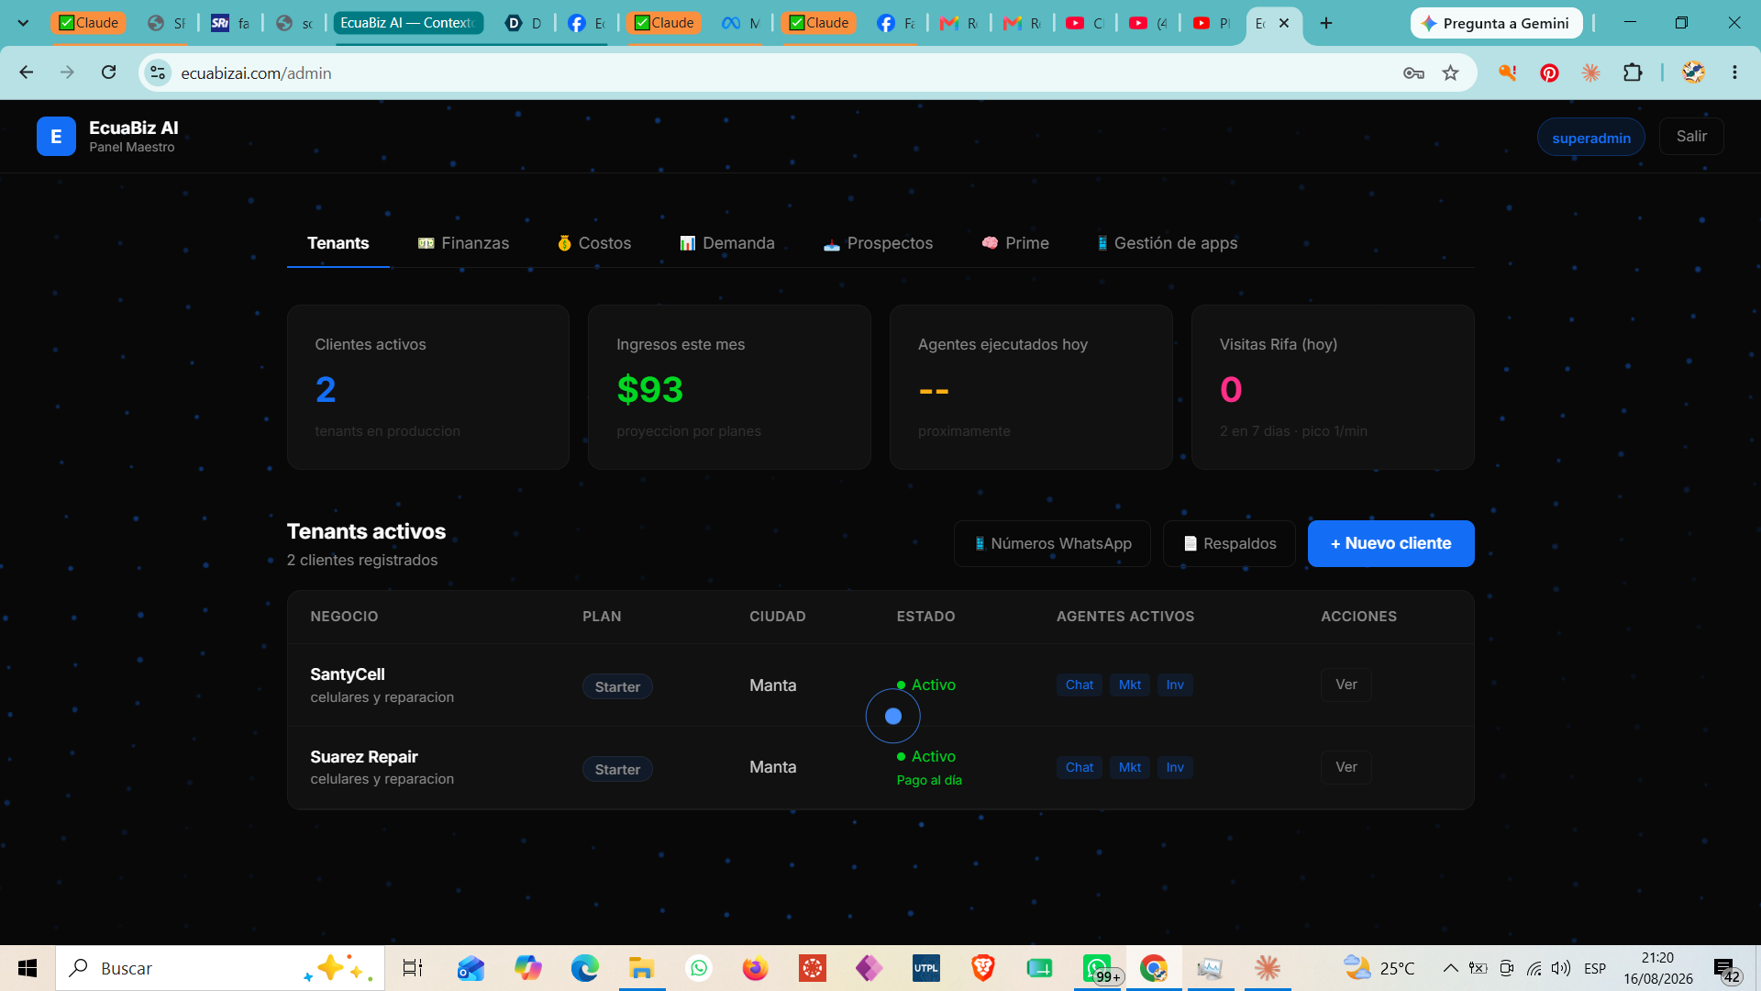Click the Visitas Rifa (hoy) card
Viewport: 1761px width, 991px height.
[1333, 387]
